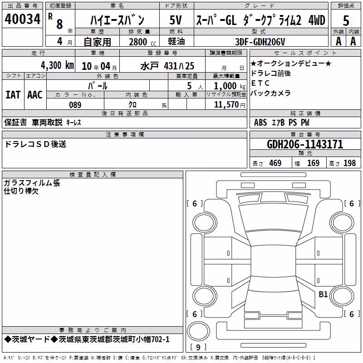The width and height of the screenshot is (363, 363).
Task: Select the note ドラレコSD後送
Action: coord(35,144)
